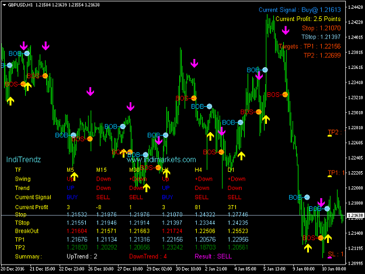Select the TStop row label in the table
This screenshot has width=365, height=274.
tap(22, 223)
